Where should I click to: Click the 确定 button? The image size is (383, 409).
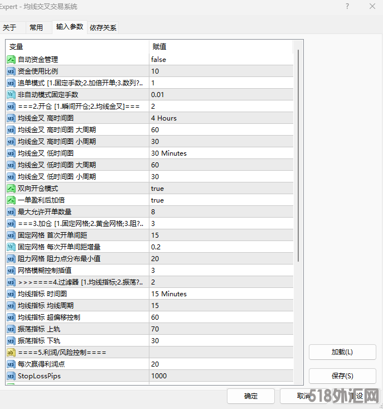(251, 396)
